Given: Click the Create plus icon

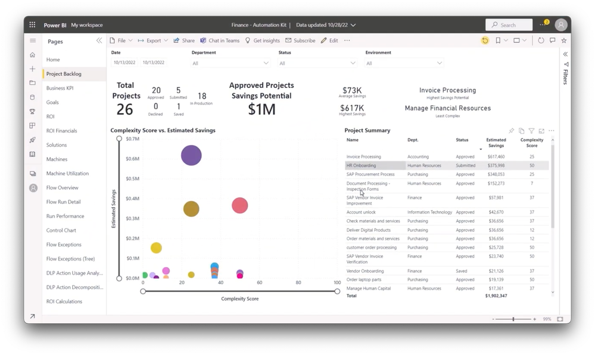Looking at the screenshot, I should click(x=33, y=69).
